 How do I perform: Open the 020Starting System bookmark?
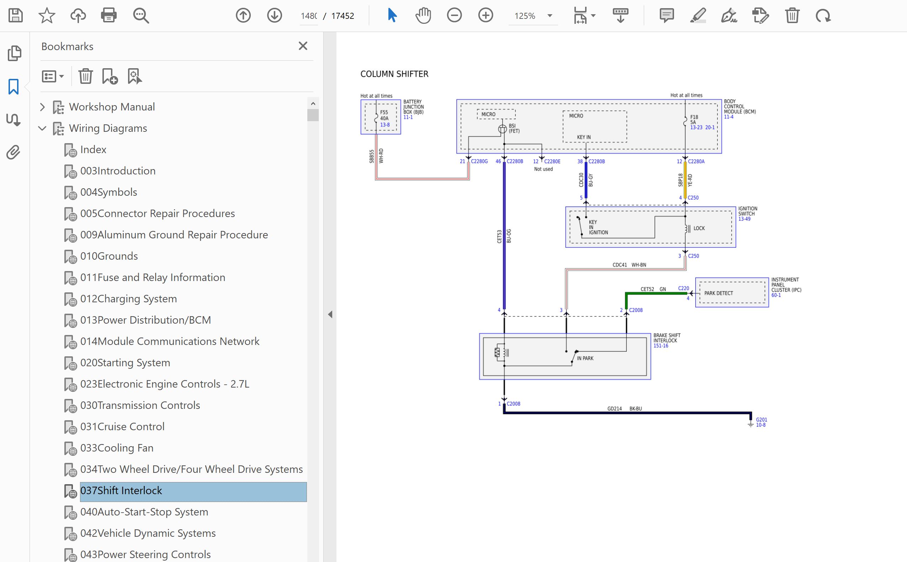[x=125, y=362]
